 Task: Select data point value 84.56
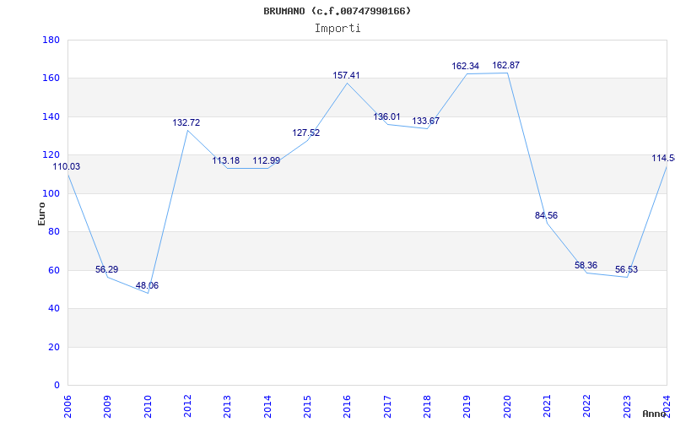pyautogui.click(x=546, y=215)
